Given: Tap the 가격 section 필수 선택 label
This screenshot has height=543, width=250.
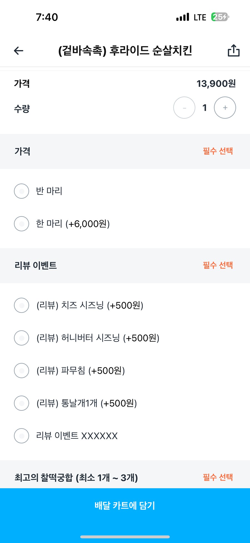Looking at the screenshot, I should [218, 151].
